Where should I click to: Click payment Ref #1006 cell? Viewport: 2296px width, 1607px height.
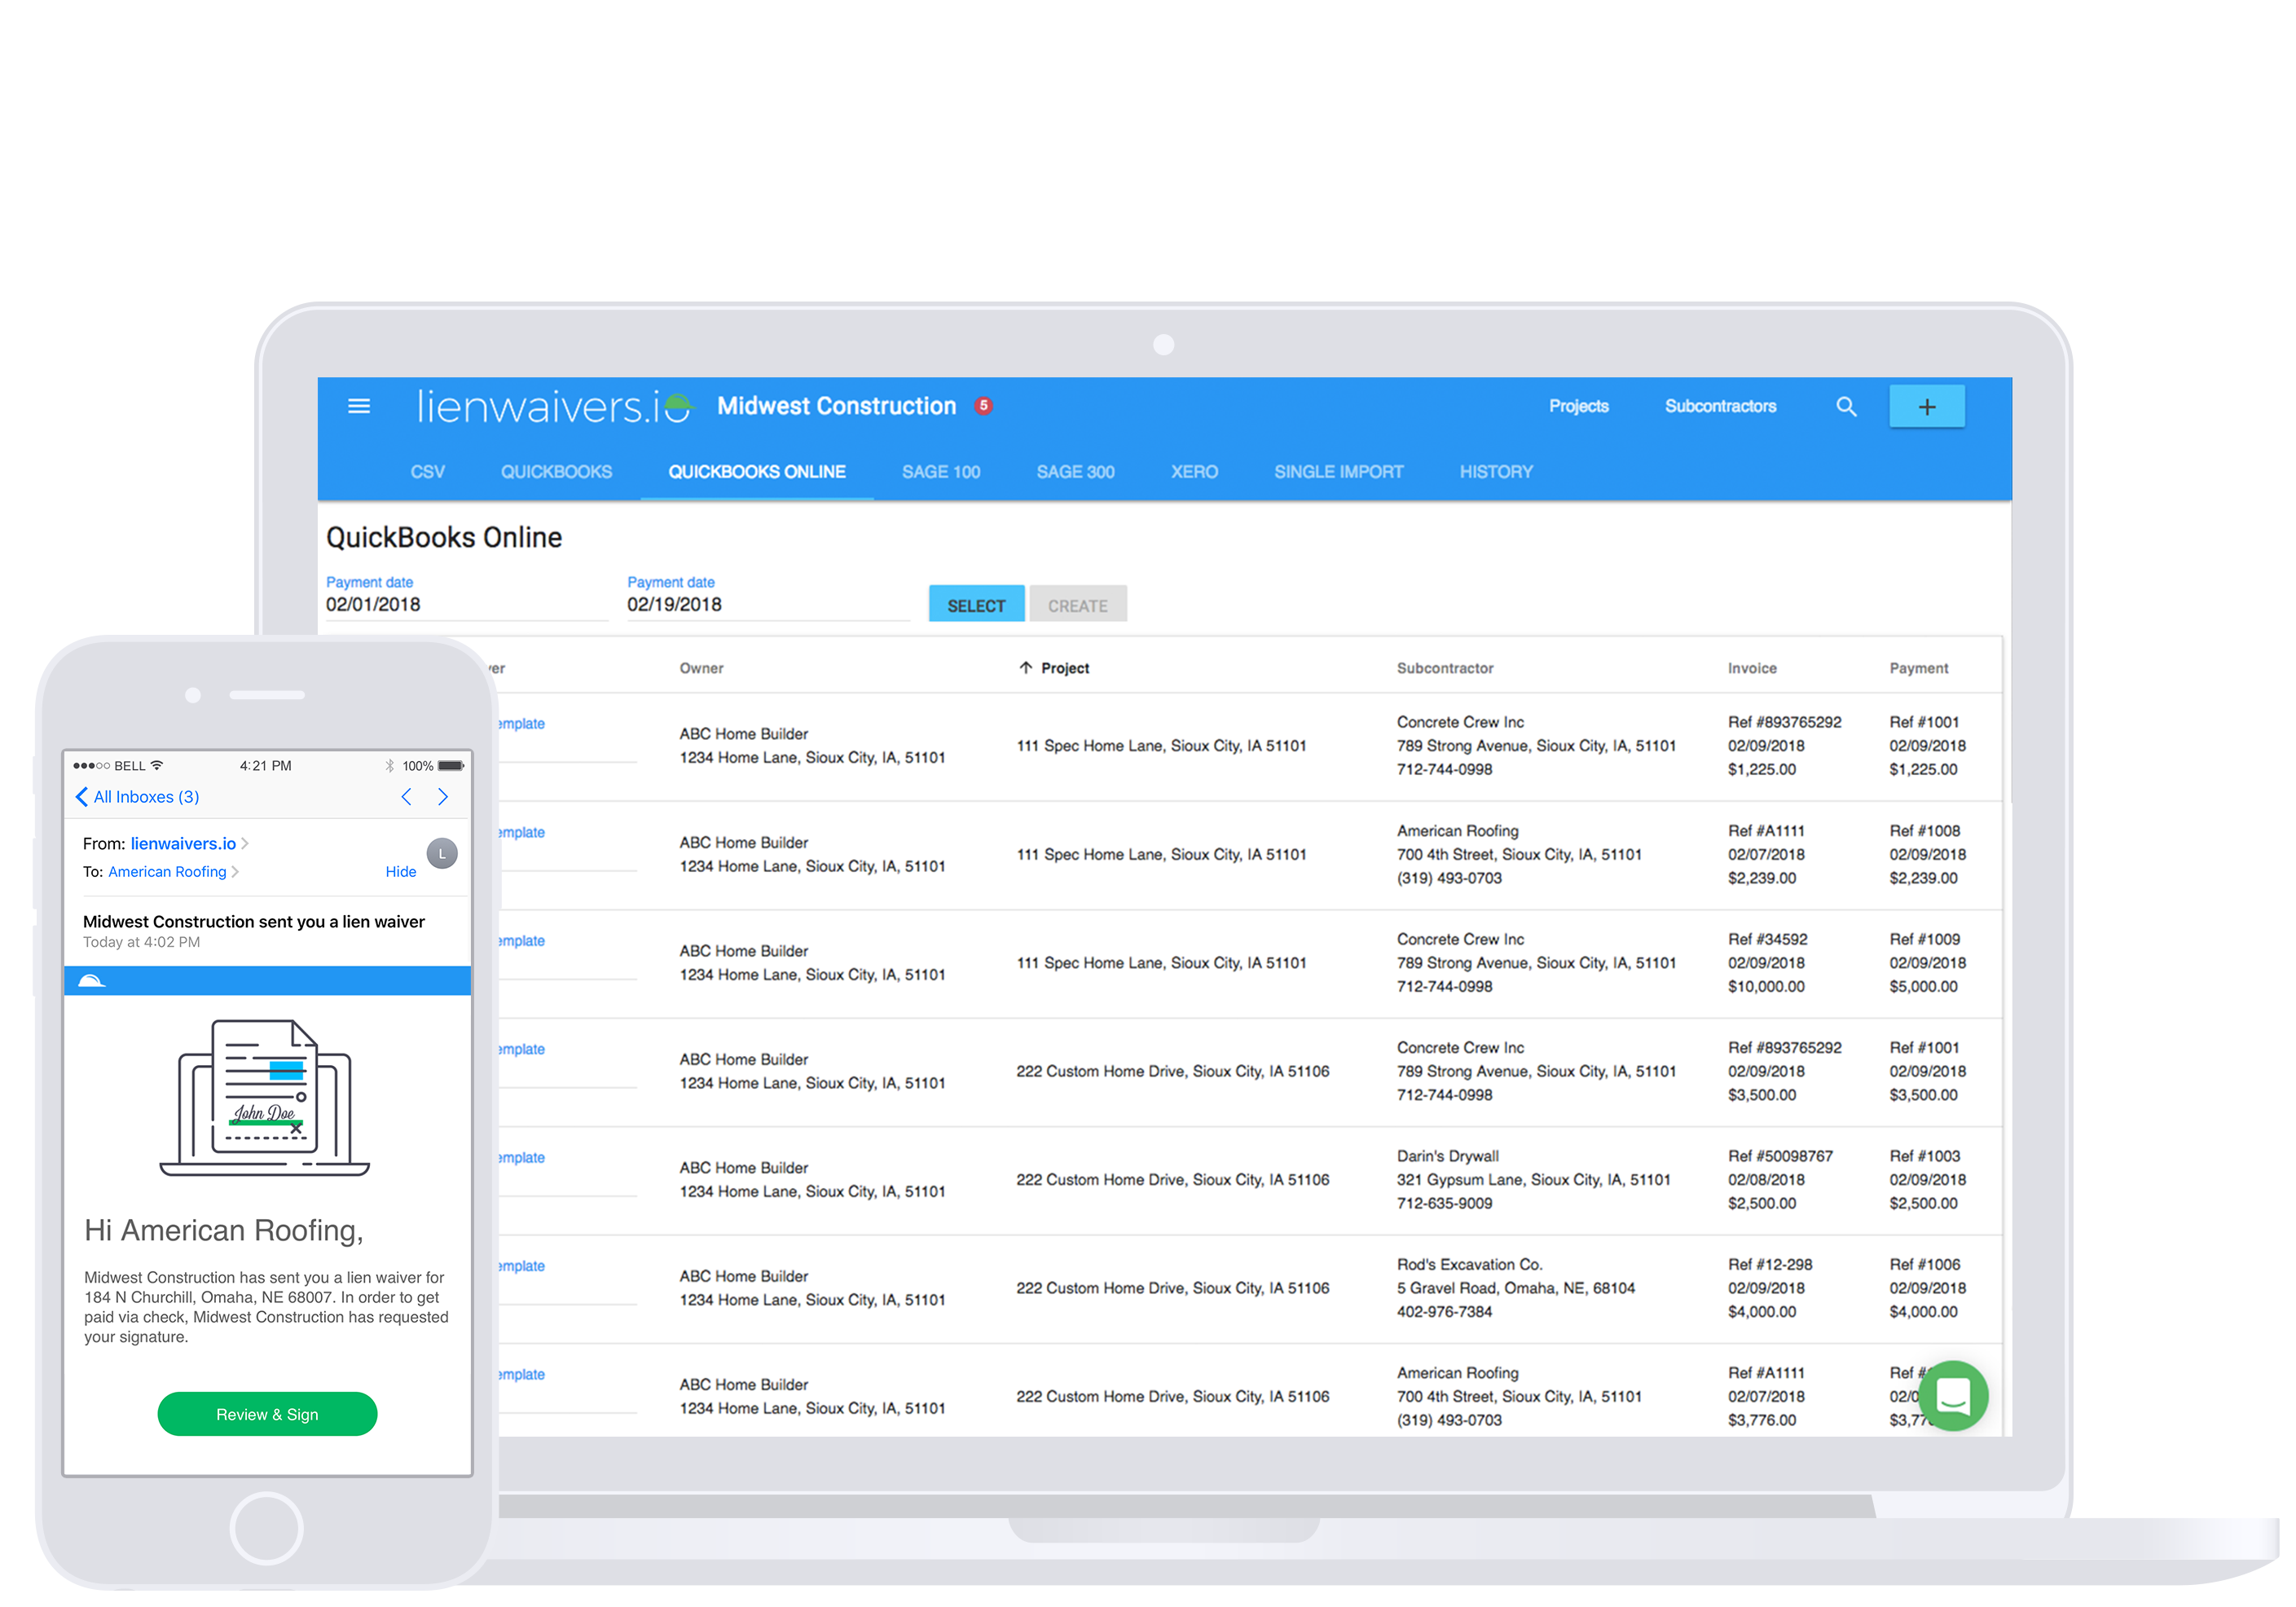pyautogui.click(x=1927, y=1288)
